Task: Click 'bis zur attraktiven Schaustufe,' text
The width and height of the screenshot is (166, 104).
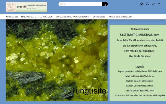Action: point(140,46)
